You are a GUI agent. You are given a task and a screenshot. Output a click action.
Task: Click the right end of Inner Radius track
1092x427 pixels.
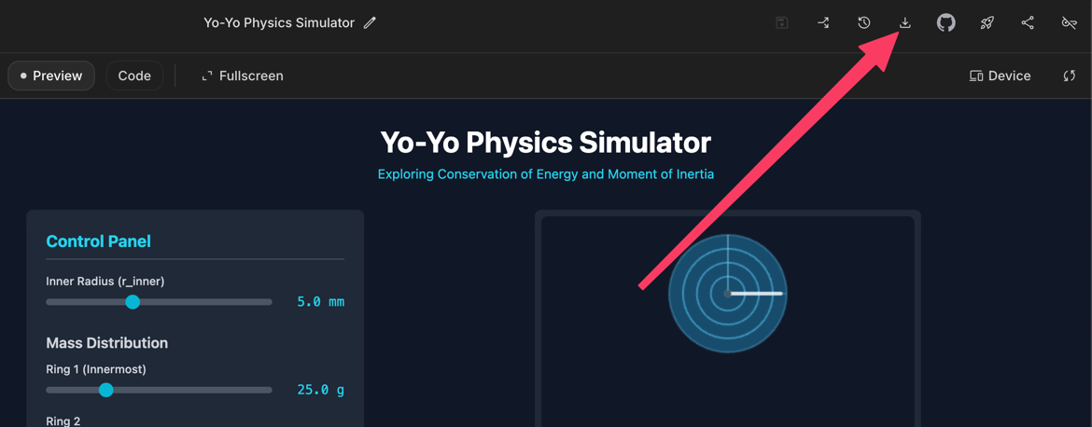(269, 301)
